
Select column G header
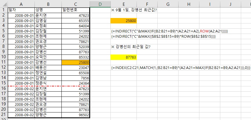coord(168,4)
